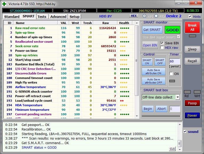204x154 pixels.
Task: Click serial number SN: Z4Z13PXM
Action: click(x=75, y=11)
